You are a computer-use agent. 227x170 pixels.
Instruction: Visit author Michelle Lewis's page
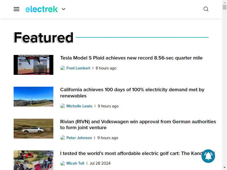pyautogui.click(x=79, y=106)
